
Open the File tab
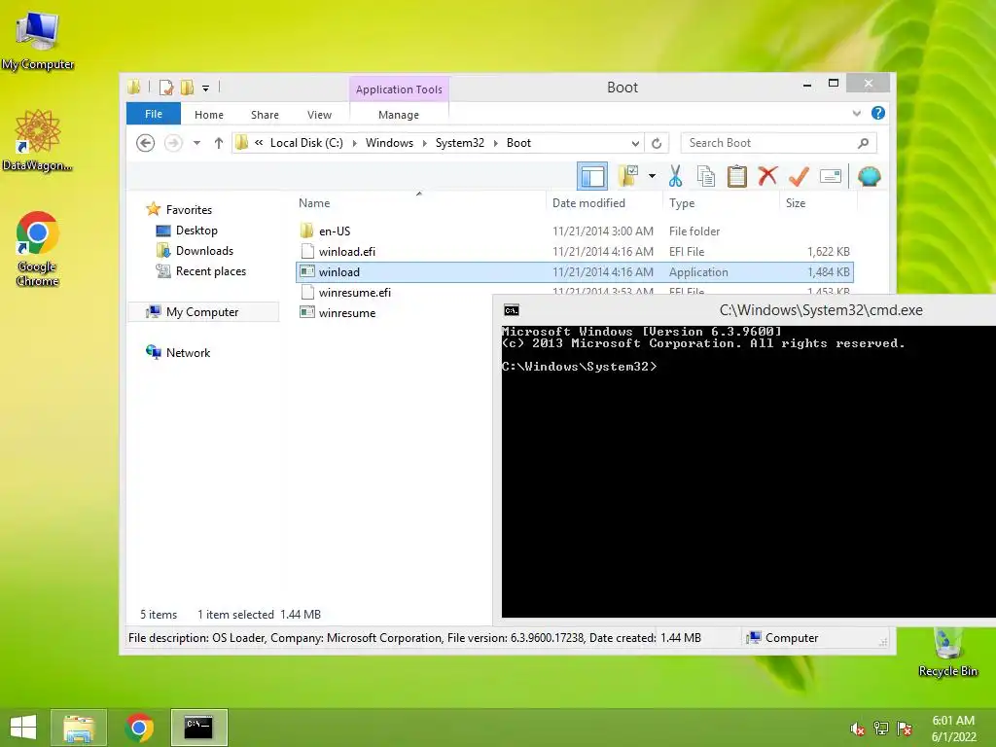tap(154, 115)
